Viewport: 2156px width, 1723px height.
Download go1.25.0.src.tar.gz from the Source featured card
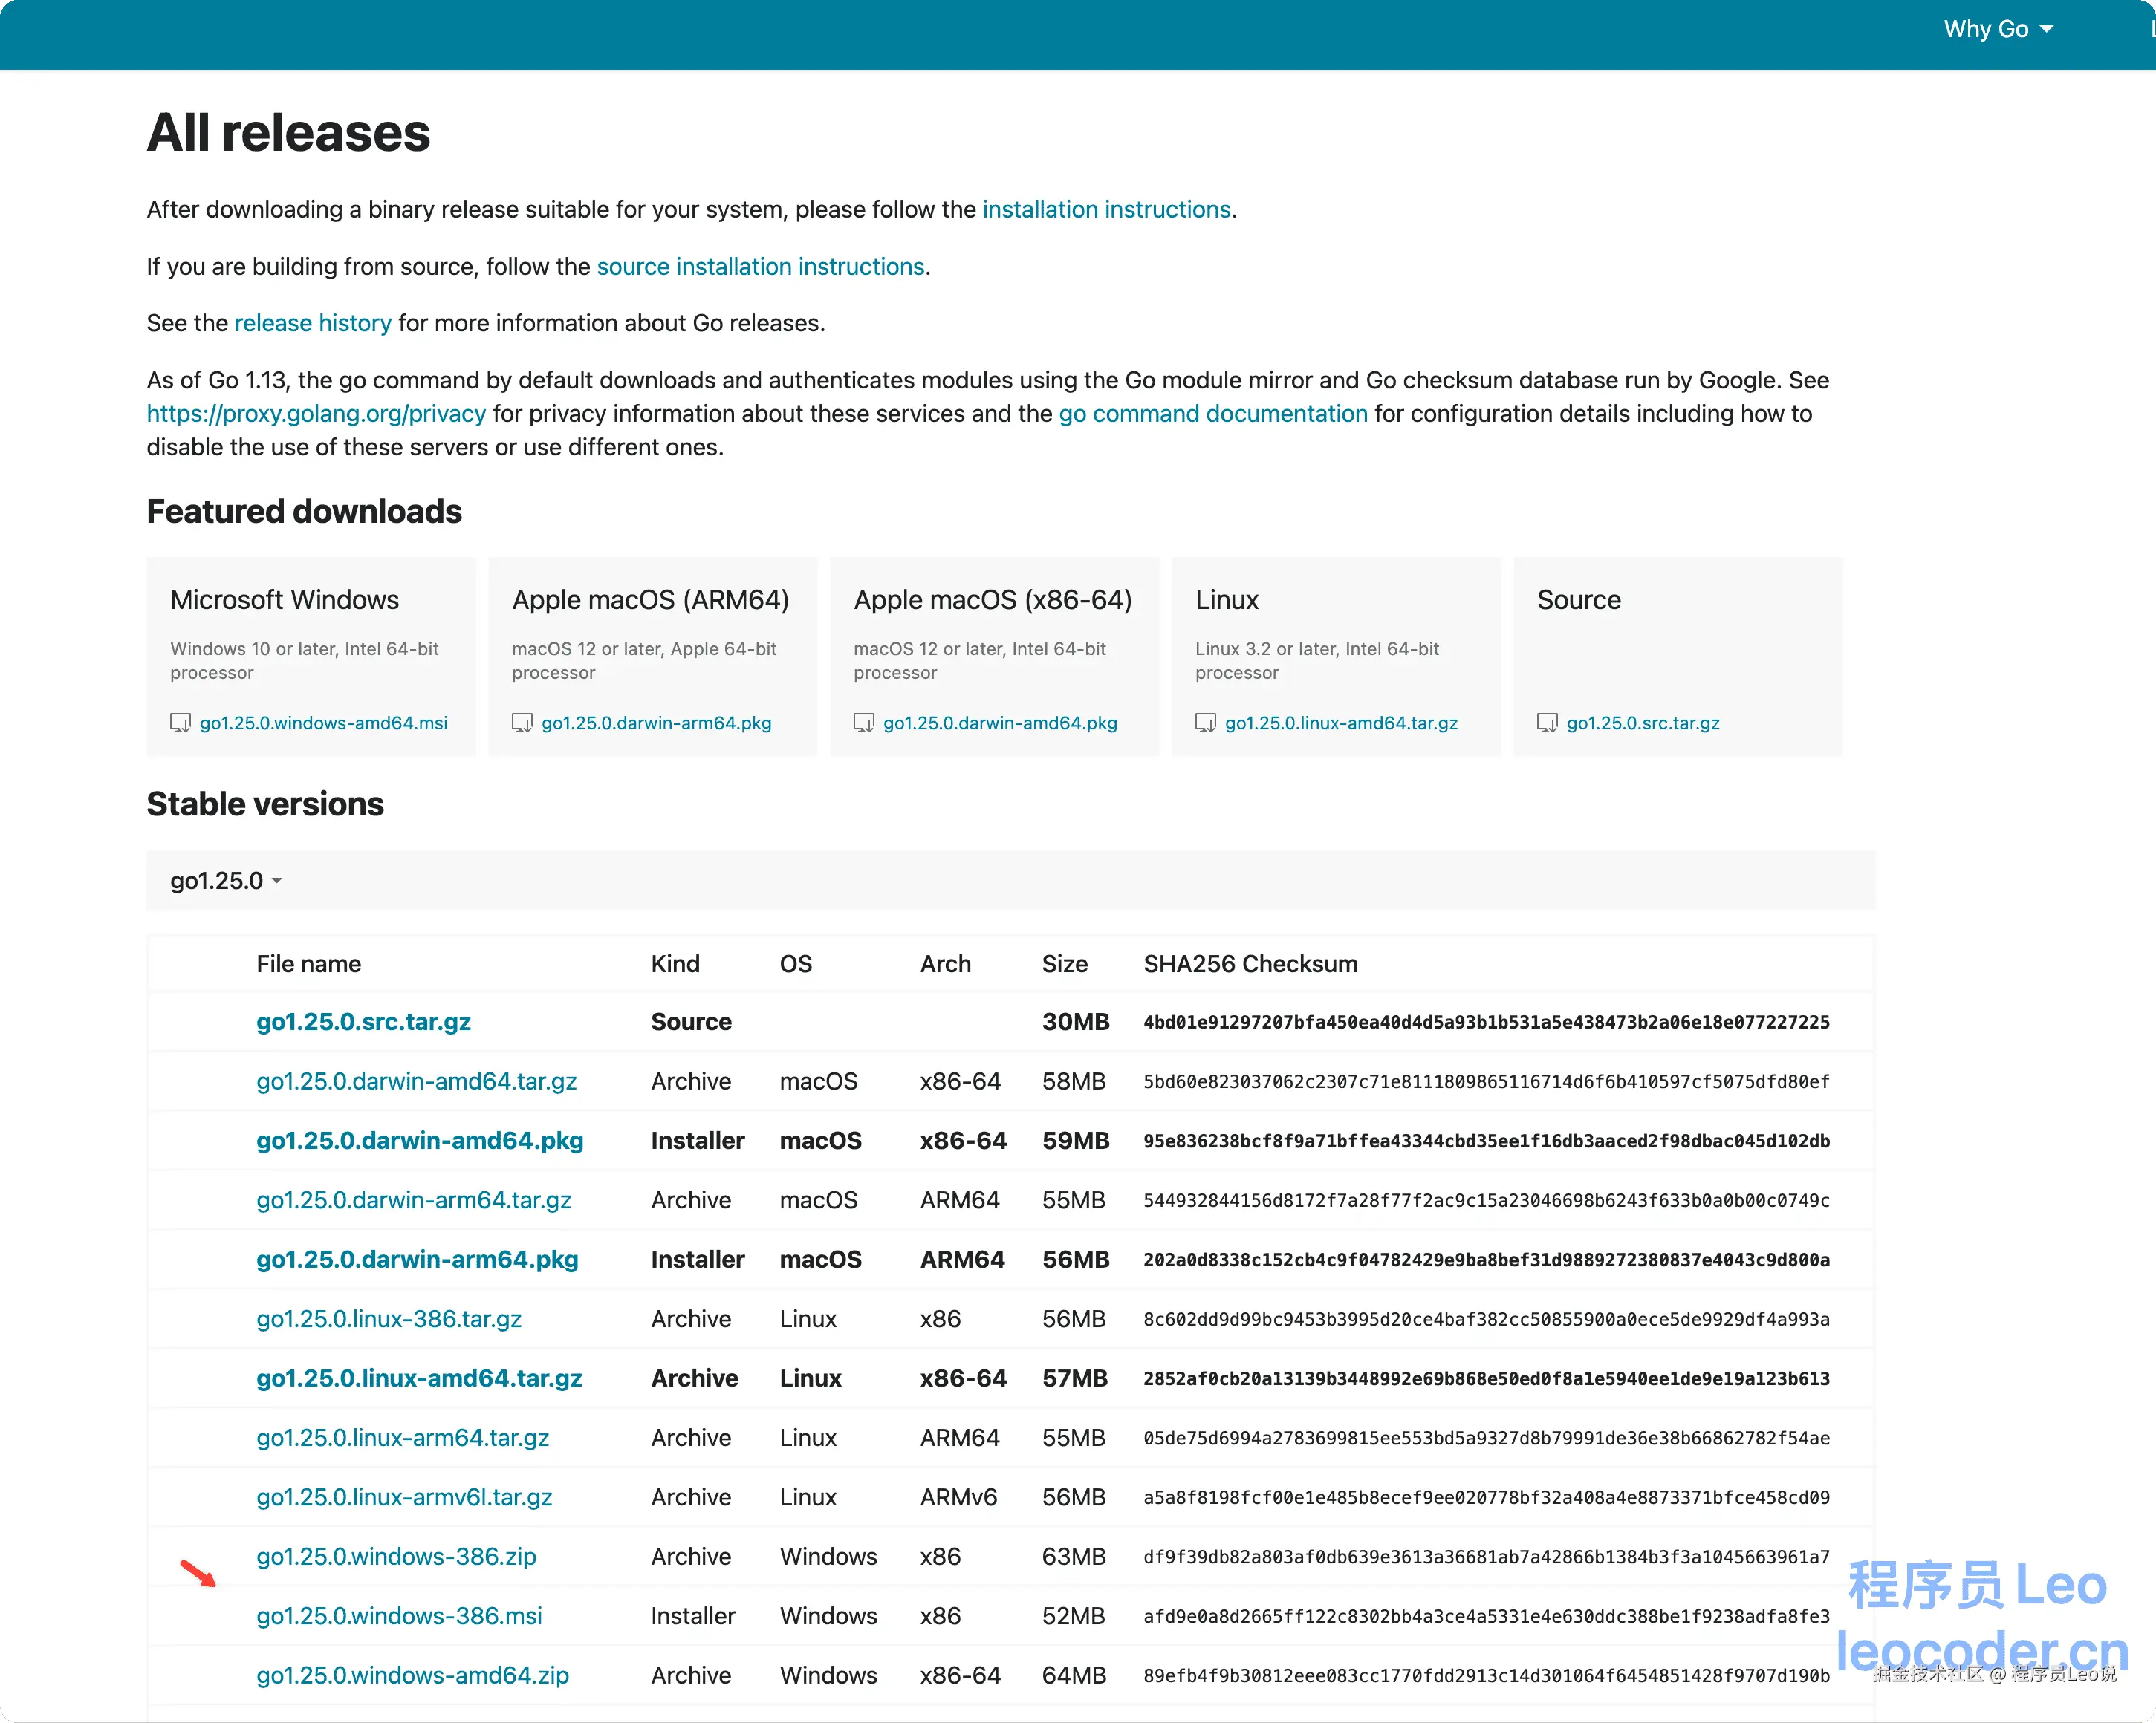(1643, 723)
